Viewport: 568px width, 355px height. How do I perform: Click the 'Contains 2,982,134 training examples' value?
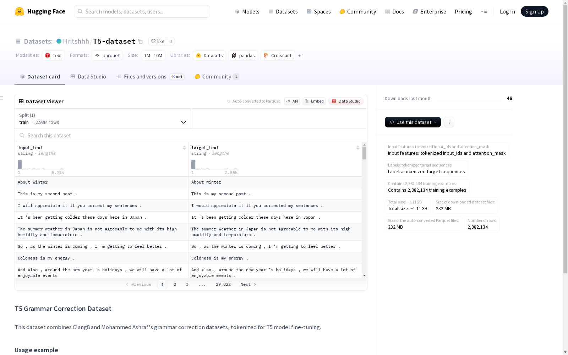(427, 190)
